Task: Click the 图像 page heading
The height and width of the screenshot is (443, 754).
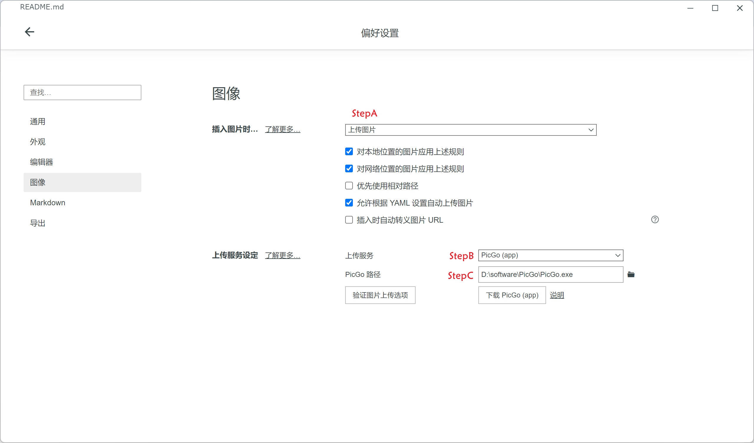Action: click(226, 93)
